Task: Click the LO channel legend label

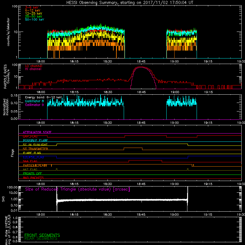Action: pos(34,66)
